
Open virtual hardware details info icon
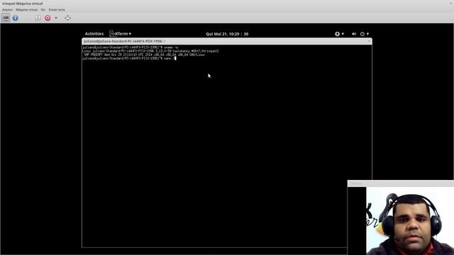[x=16, y=18]
